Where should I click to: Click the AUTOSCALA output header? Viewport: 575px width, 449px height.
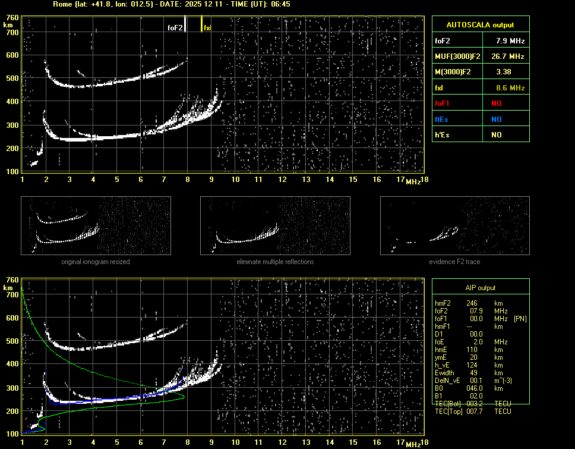[x=480, y=25]
